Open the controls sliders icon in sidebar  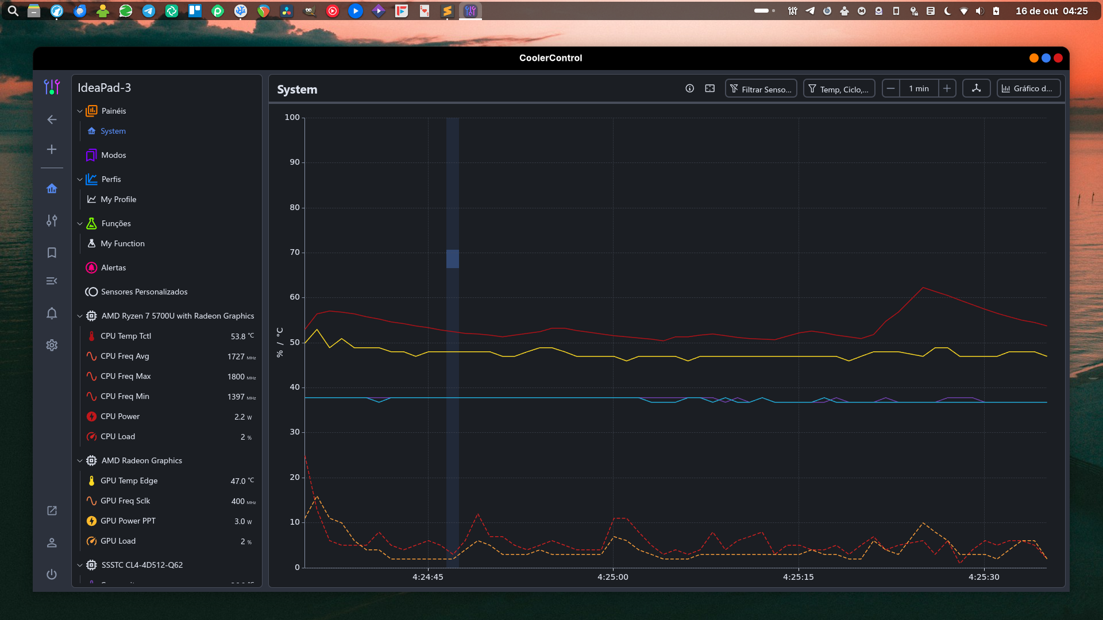click(x=52, y=220)
